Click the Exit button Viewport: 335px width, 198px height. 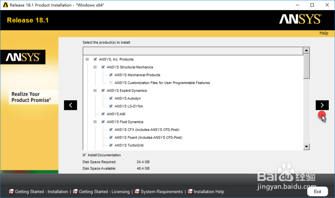318,191
